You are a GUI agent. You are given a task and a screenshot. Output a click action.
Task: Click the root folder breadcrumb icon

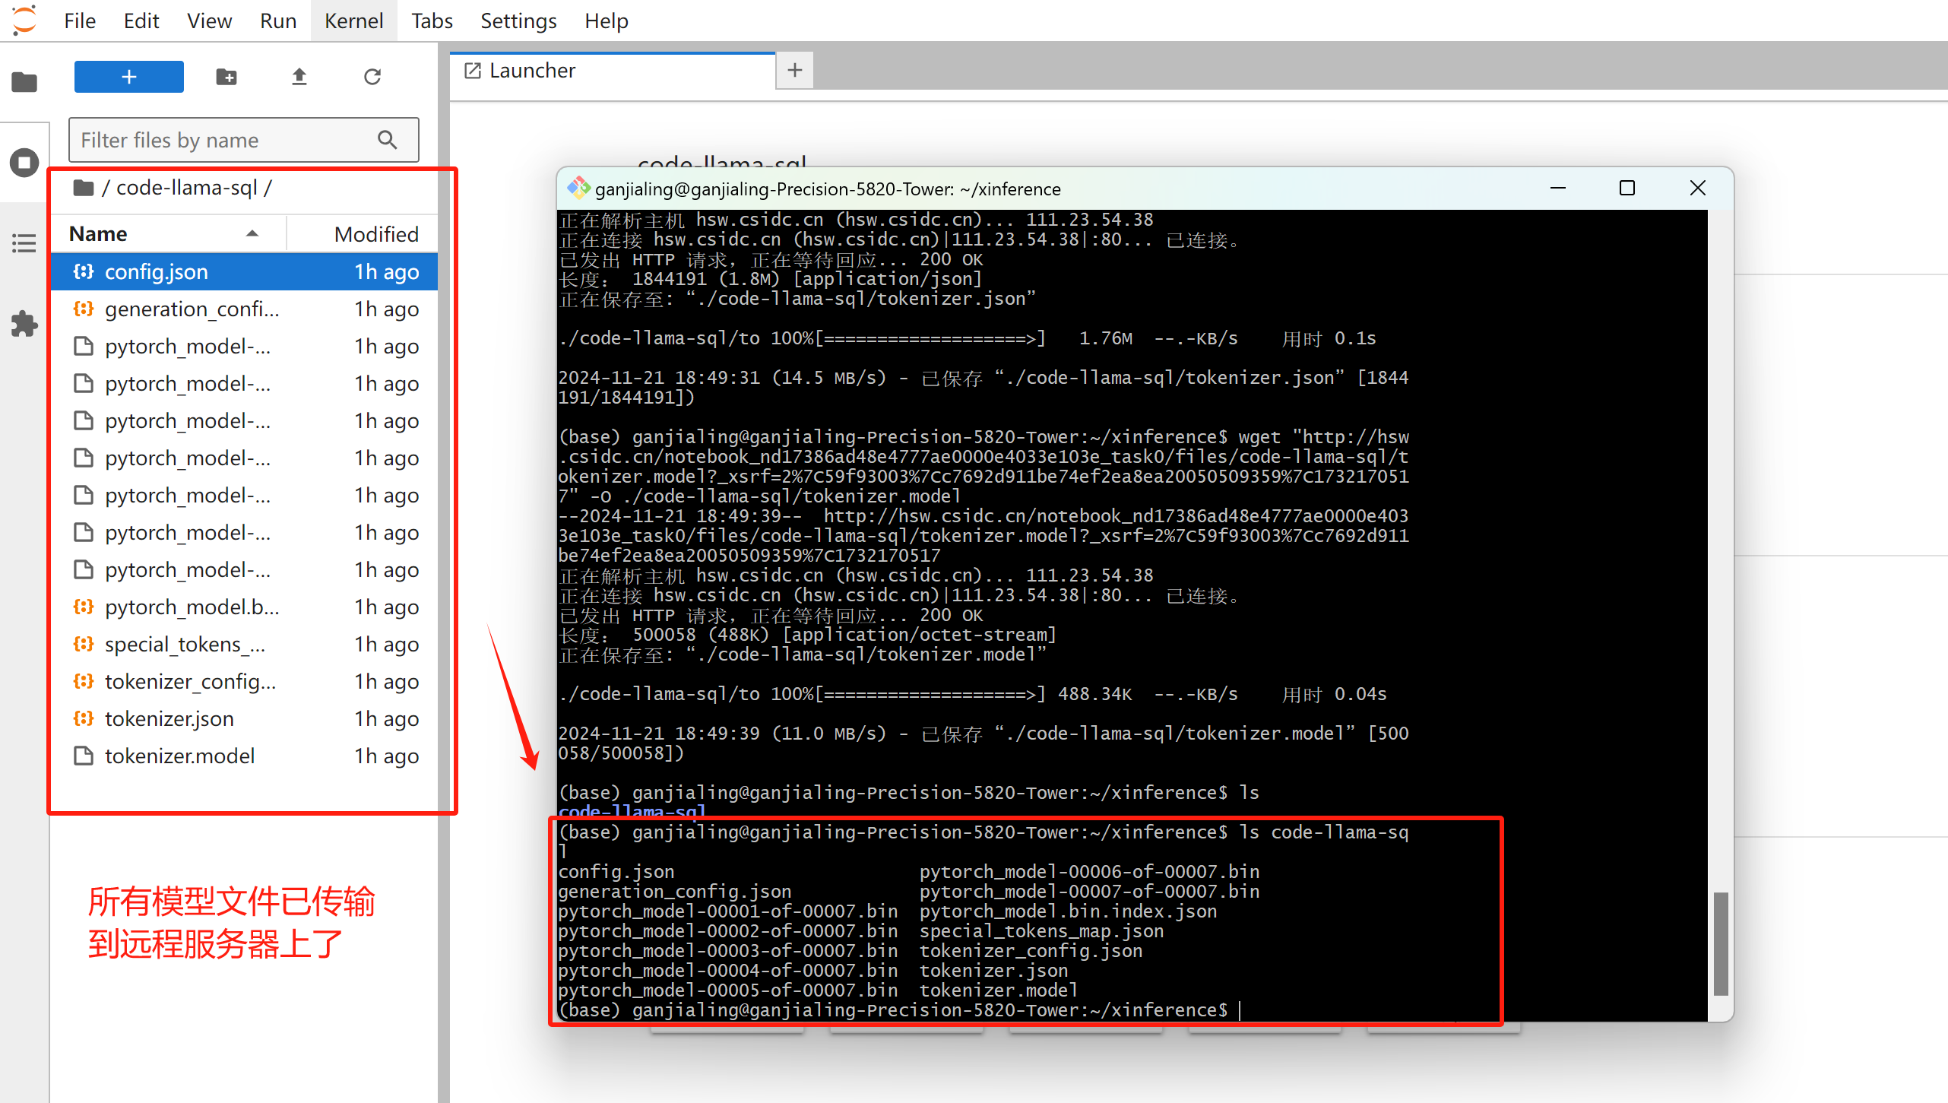point(84,188)
